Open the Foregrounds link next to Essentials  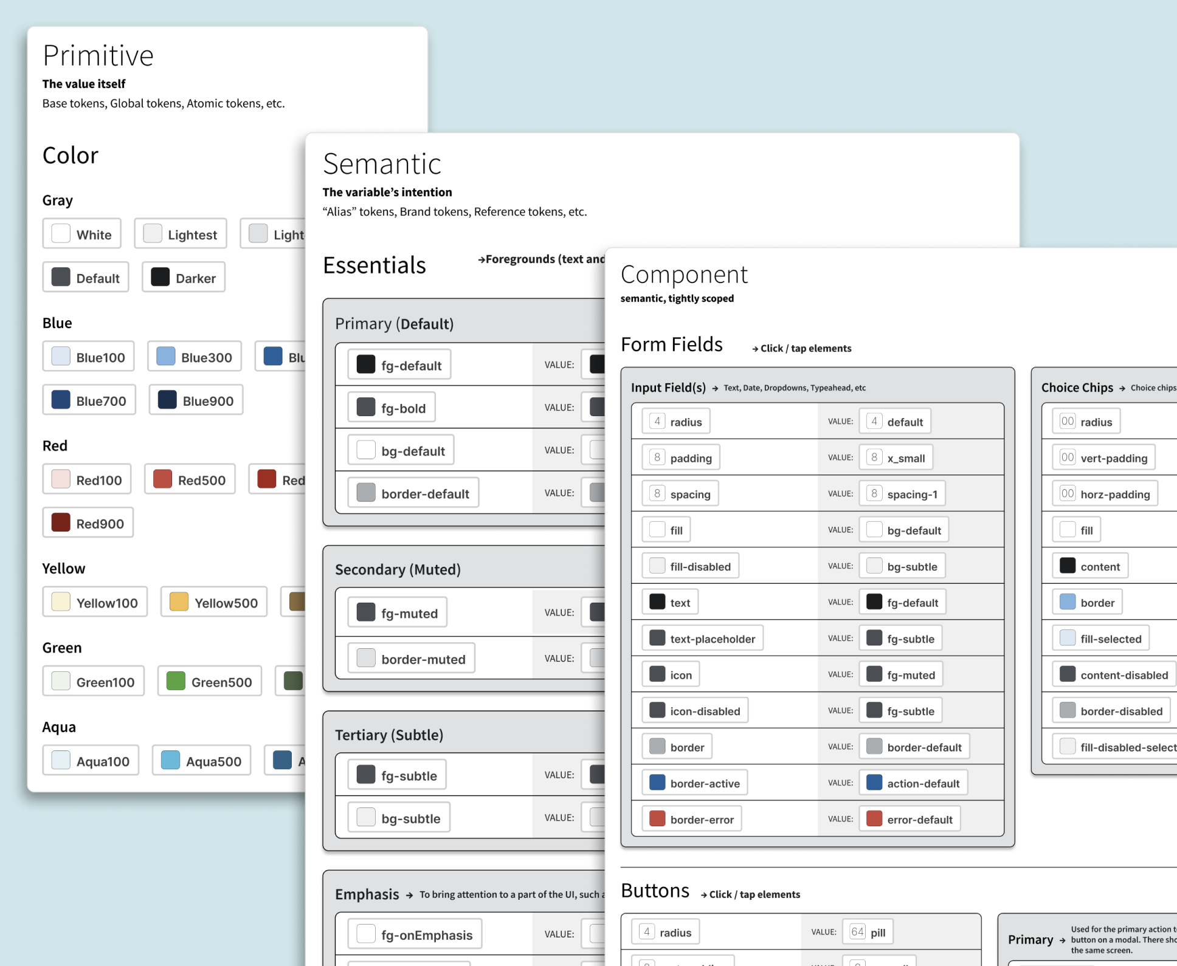click(x=541, y=259)
